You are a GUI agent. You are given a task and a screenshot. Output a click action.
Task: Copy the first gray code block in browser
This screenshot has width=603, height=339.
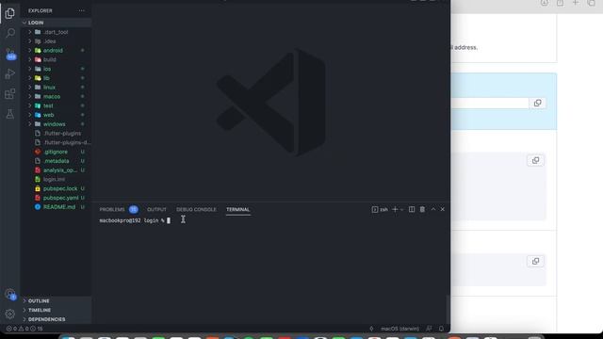coord(535,161)
